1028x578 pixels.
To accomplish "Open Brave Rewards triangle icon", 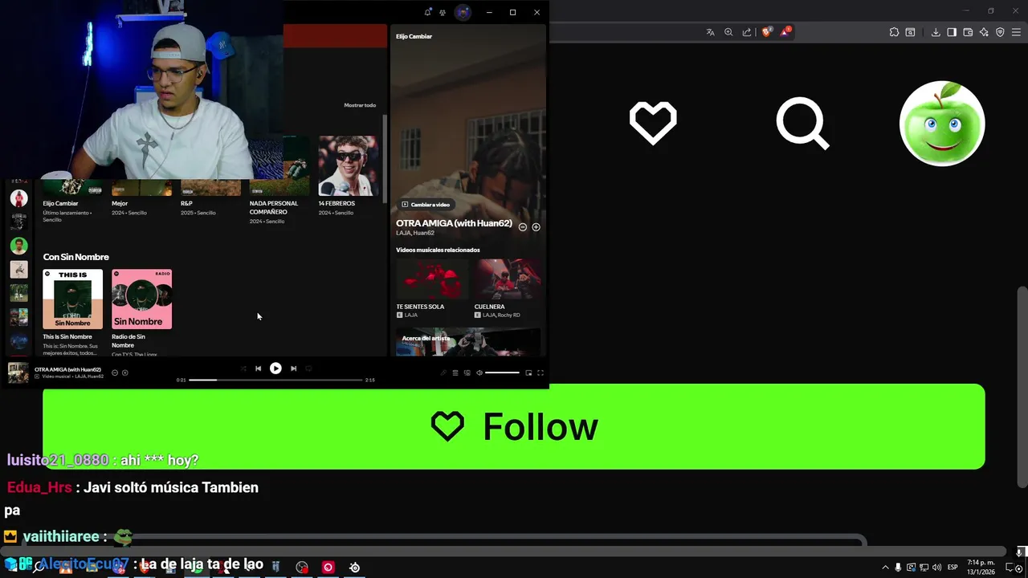I will [786, 32].
